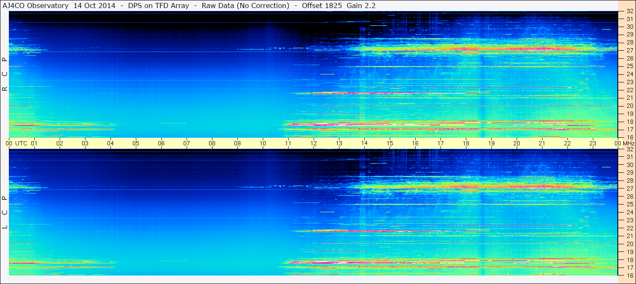Viewport: 636px width, 284px height.
Task: Click the 07 hour marker on the time axis
Action: [x=187, y=143]
